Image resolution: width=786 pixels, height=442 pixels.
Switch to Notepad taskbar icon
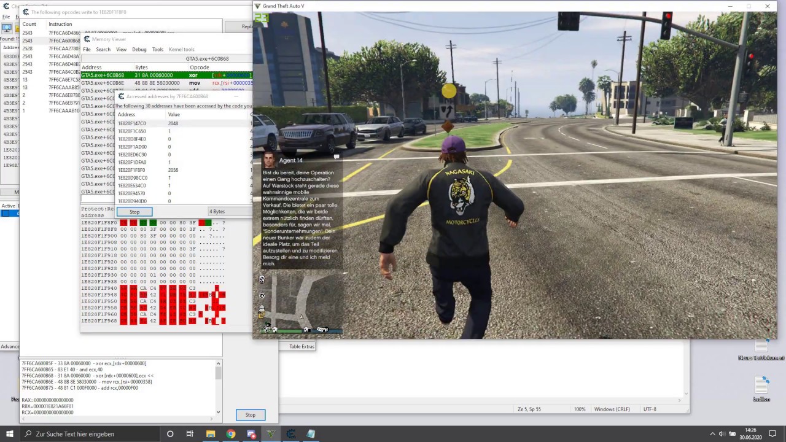pyautogui.click(x=311, y=433)
